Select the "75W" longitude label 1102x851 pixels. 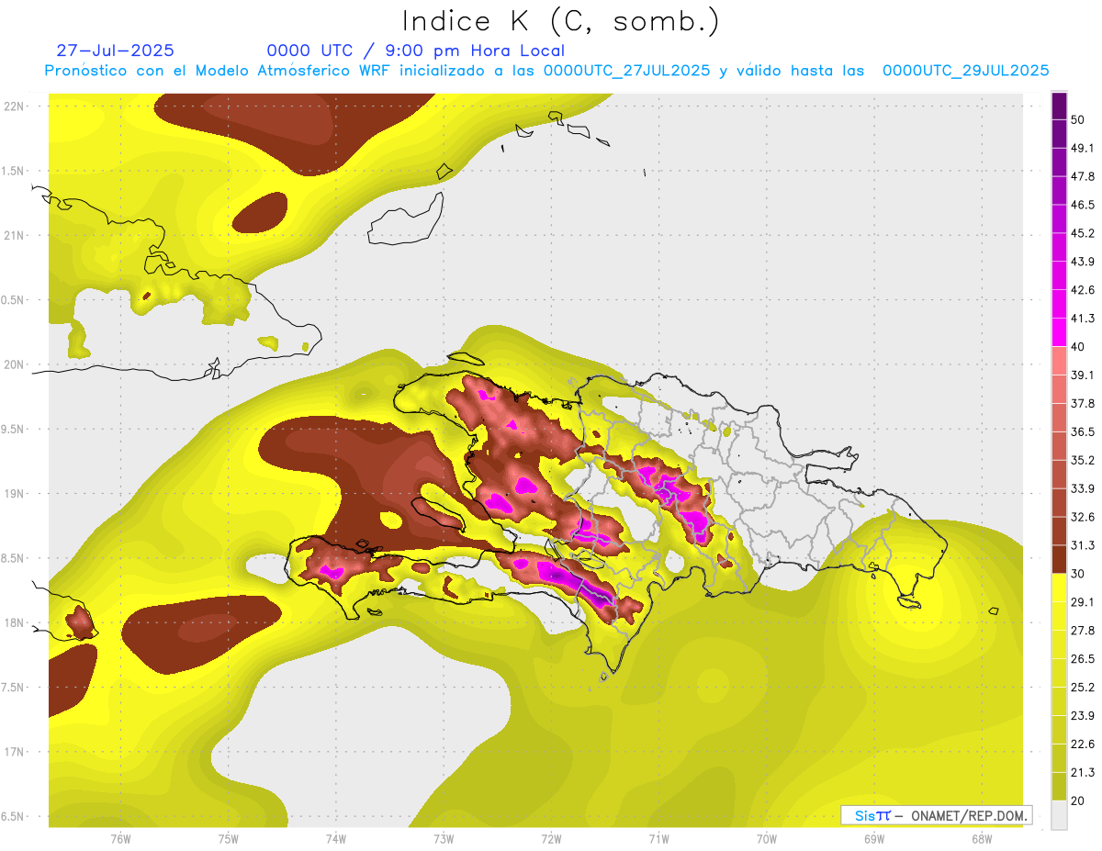(x=228, y=838)
